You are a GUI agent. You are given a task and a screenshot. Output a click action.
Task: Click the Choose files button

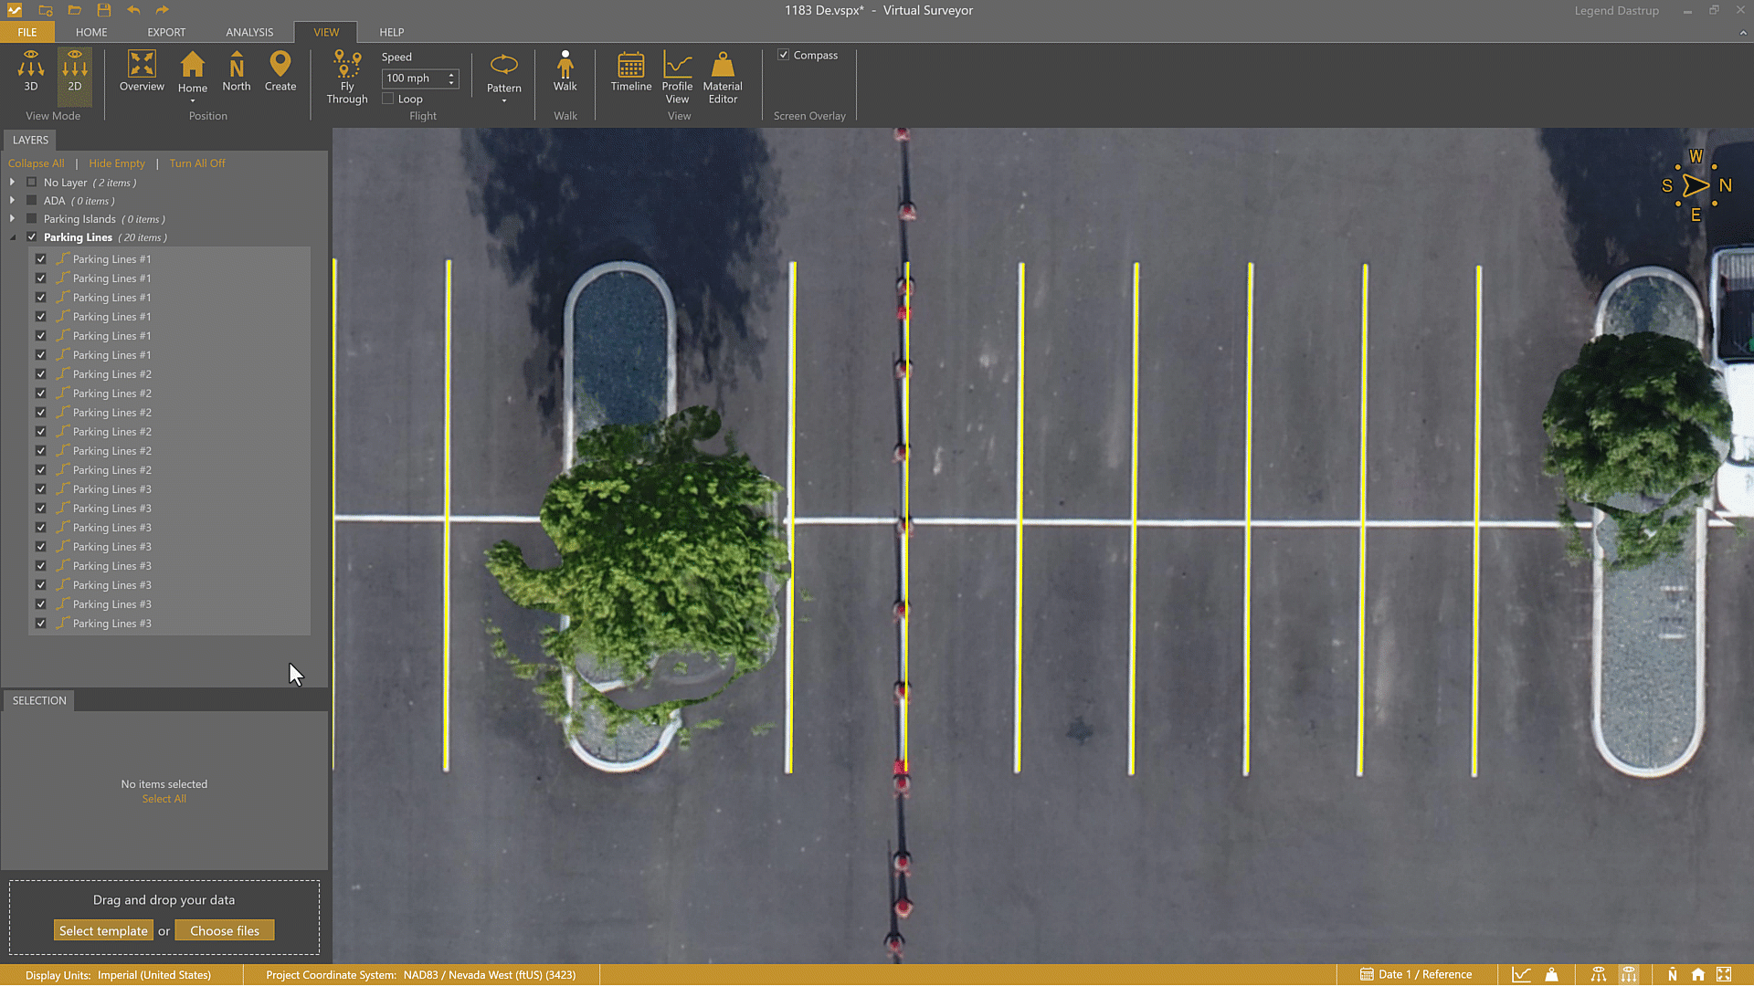click(225, 931)
